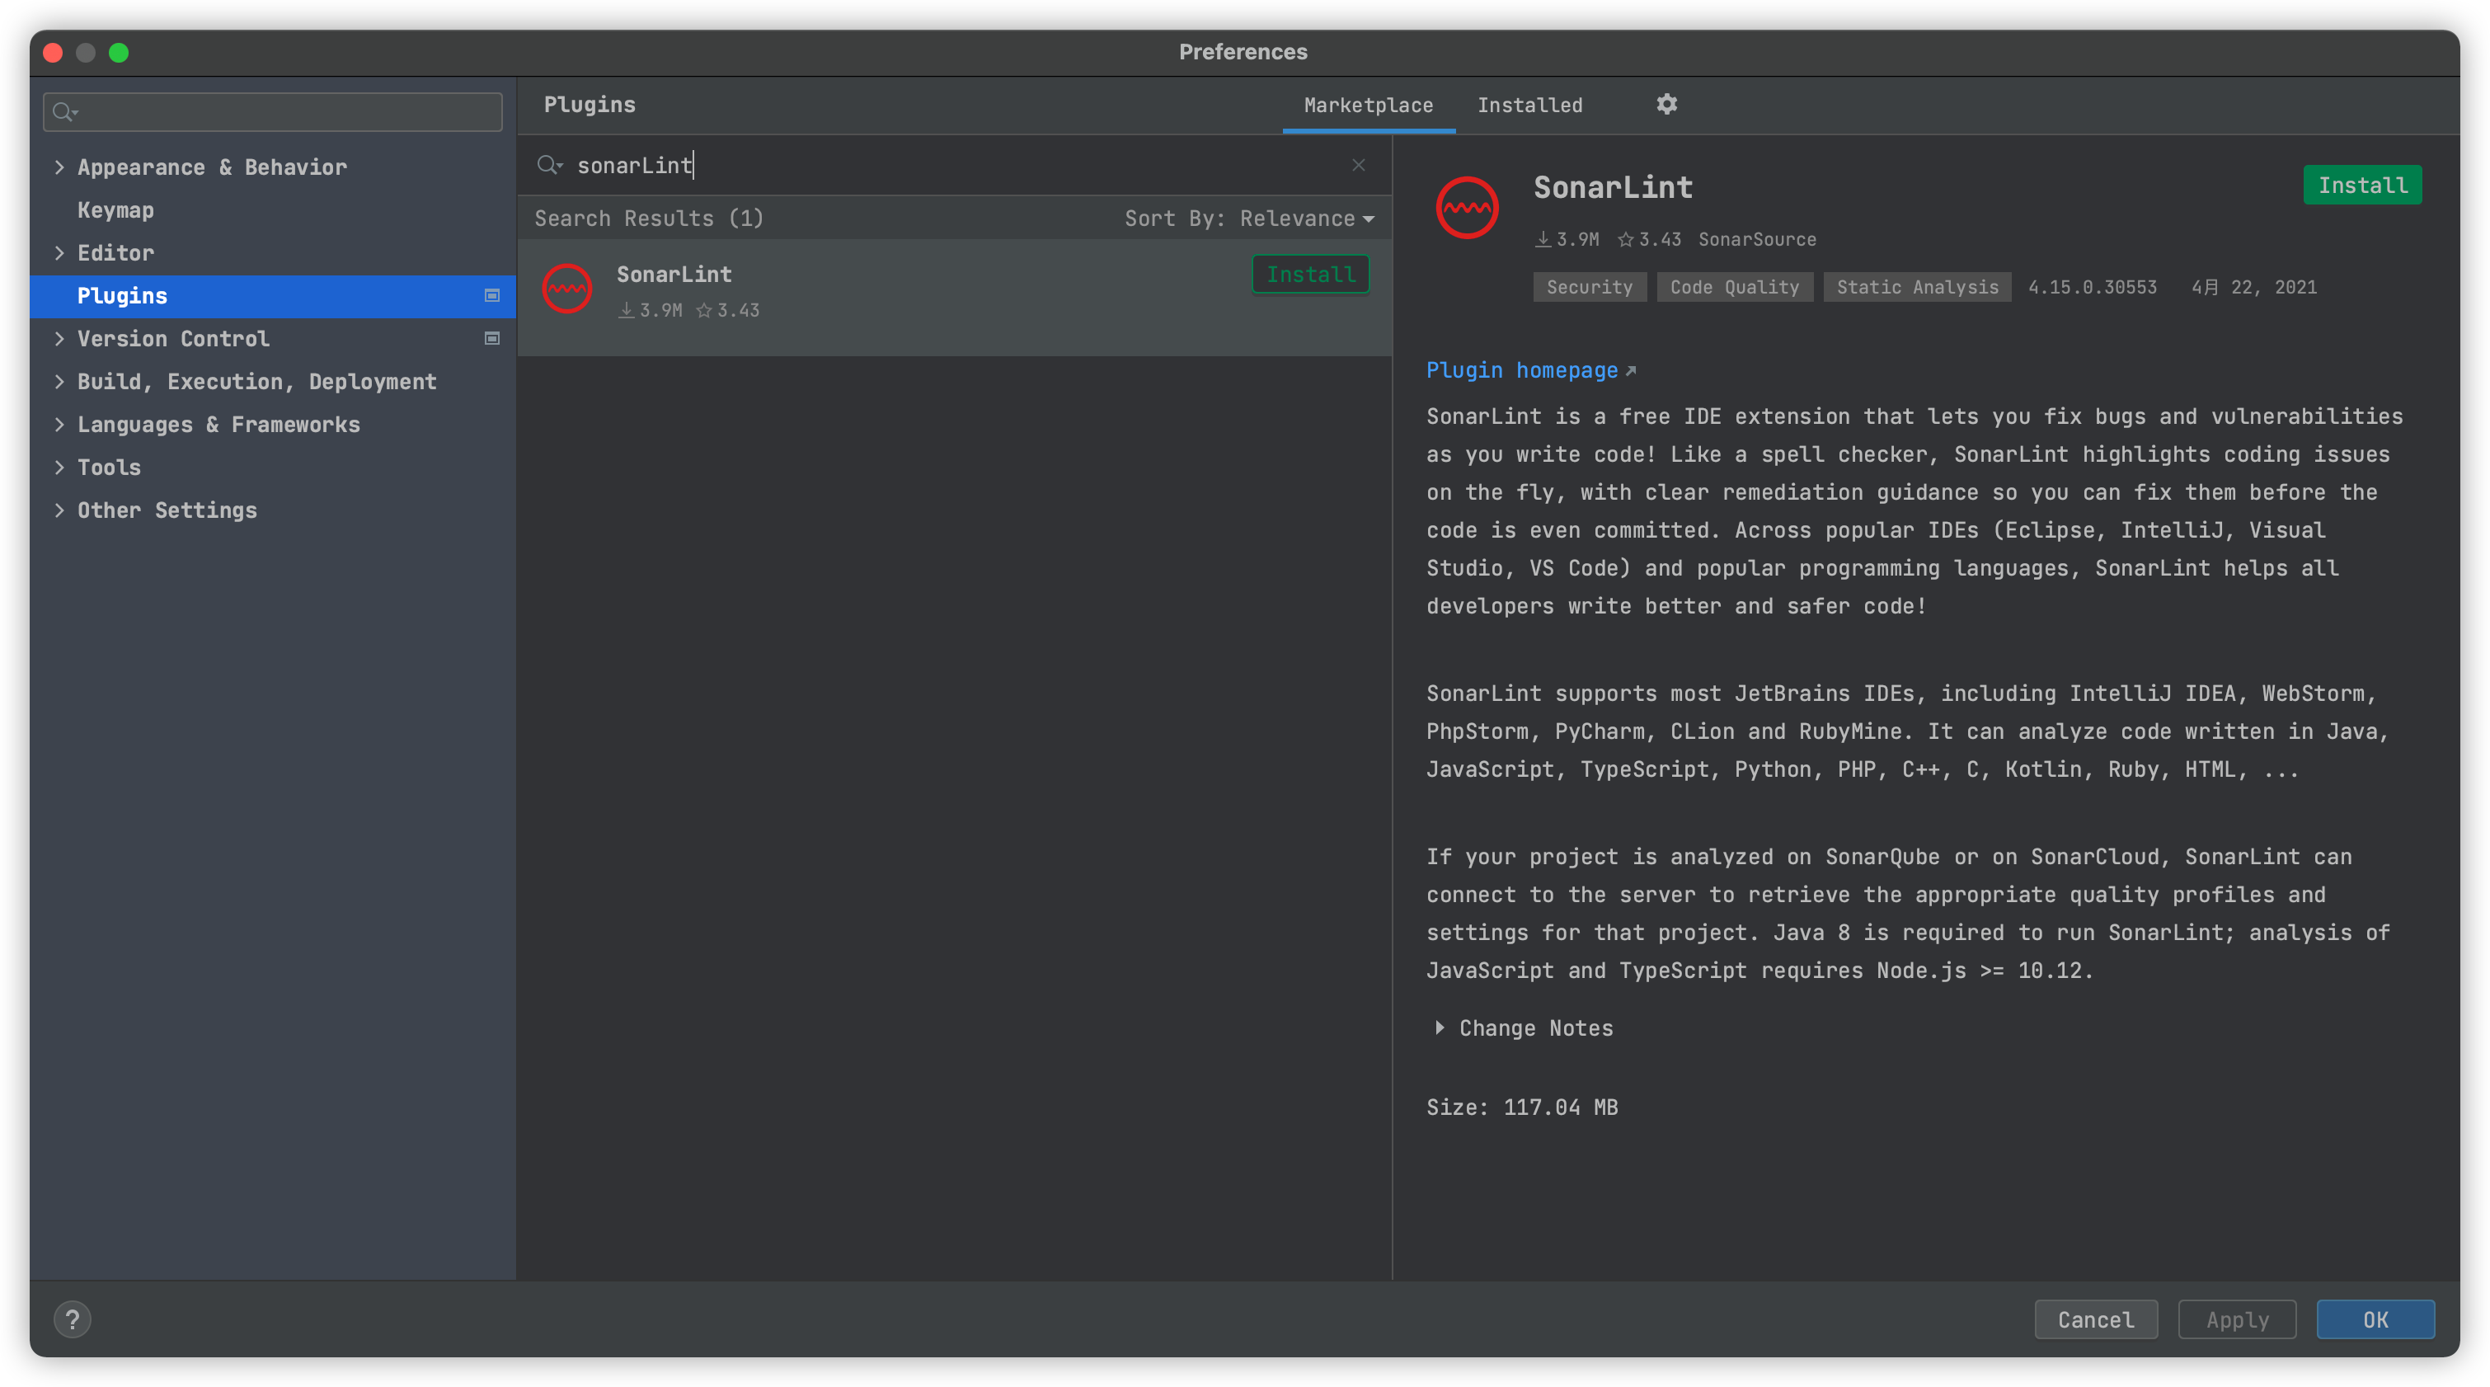2490x1387 pixels.
Task: Click the Code Quality tag
Action: coord(1734,287)
